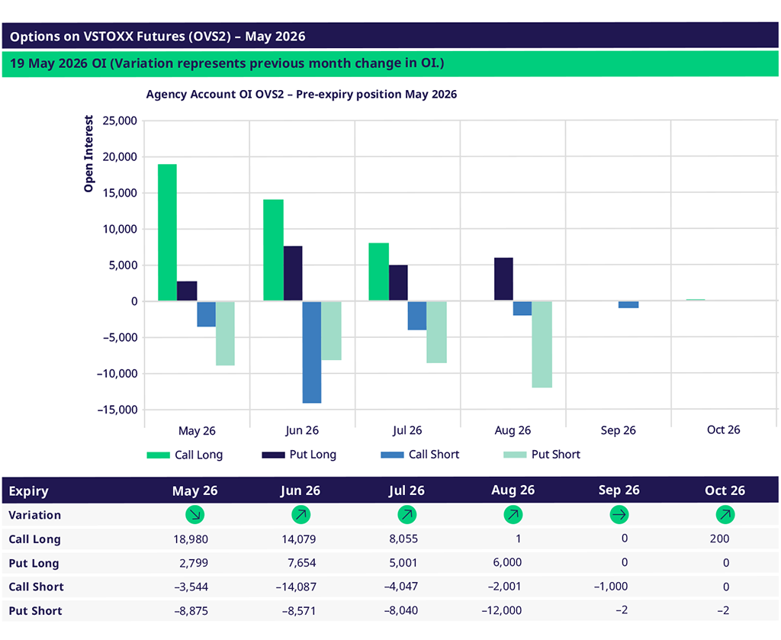Click the Options on VSTOXX Futures title
Screen dimensions: 781x640
tap(157, 37)
